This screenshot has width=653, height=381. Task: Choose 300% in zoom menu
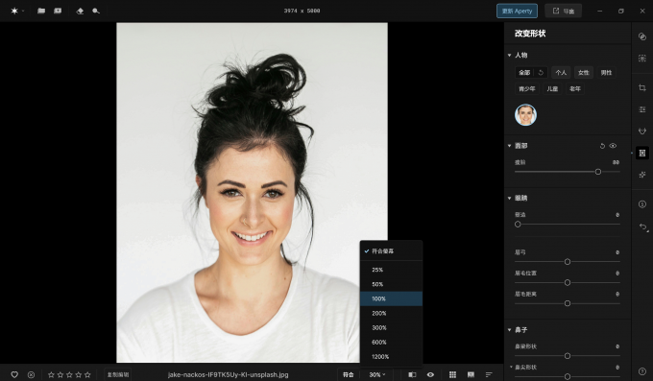[391, 327]
